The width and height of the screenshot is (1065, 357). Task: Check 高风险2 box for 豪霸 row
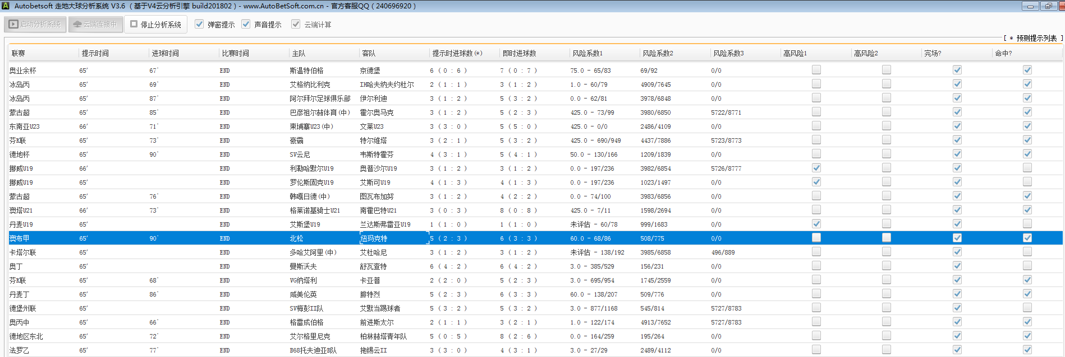coord(887,140)
